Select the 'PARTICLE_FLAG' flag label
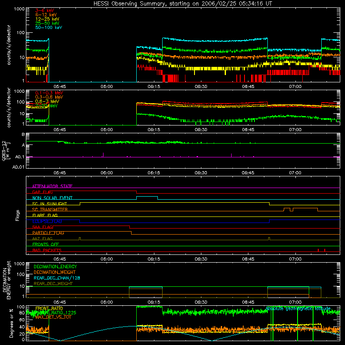 (48, 233)
